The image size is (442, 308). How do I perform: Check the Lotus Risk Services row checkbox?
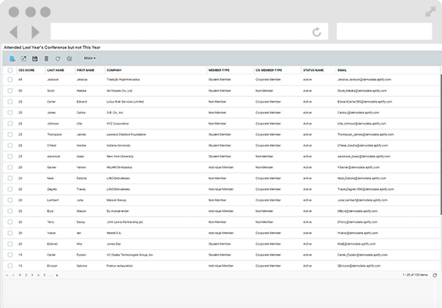[x=11, y=102]
